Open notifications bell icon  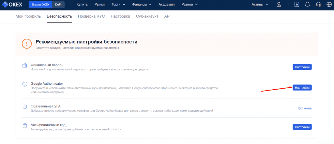(x=307, y=5)
